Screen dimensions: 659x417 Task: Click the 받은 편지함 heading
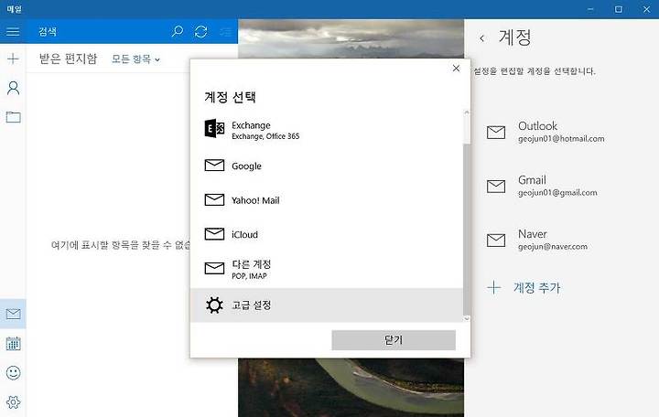tap(68, 59)
